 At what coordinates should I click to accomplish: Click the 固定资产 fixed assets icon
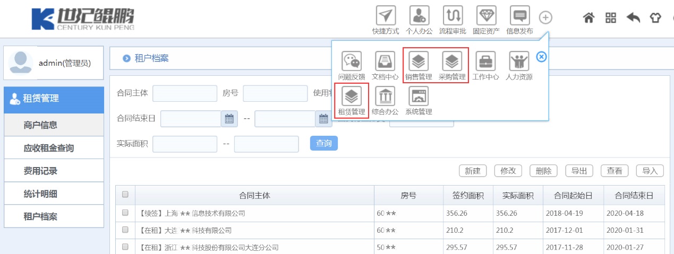coord(486,16)
